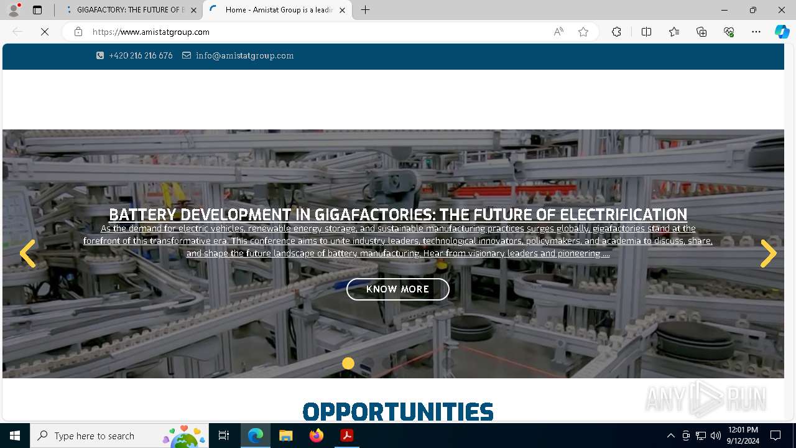Select the first yellow carousel dot

pyautogui.click(x=348, y=363)
